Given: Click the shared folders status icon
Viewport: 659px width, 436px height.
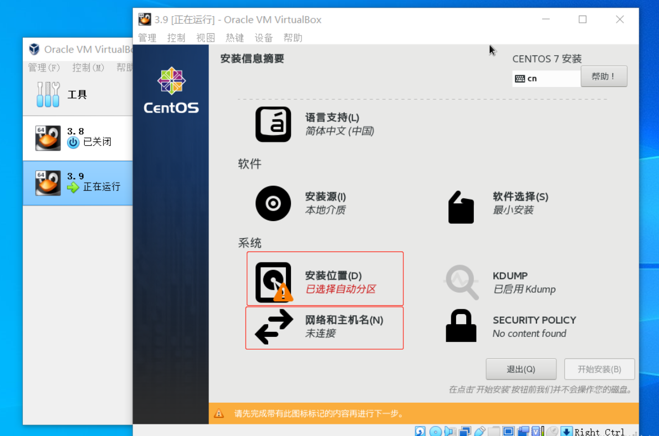Looking at the screenshot, I should tap(494, 431).
